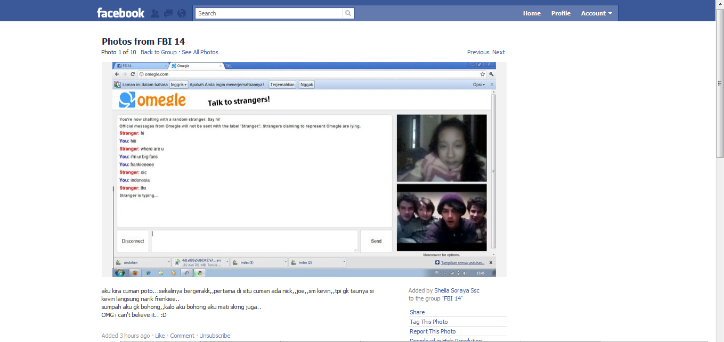724x342 pixels.
Task: Expand the Account dropdown menu
Action: pos(596,13)
